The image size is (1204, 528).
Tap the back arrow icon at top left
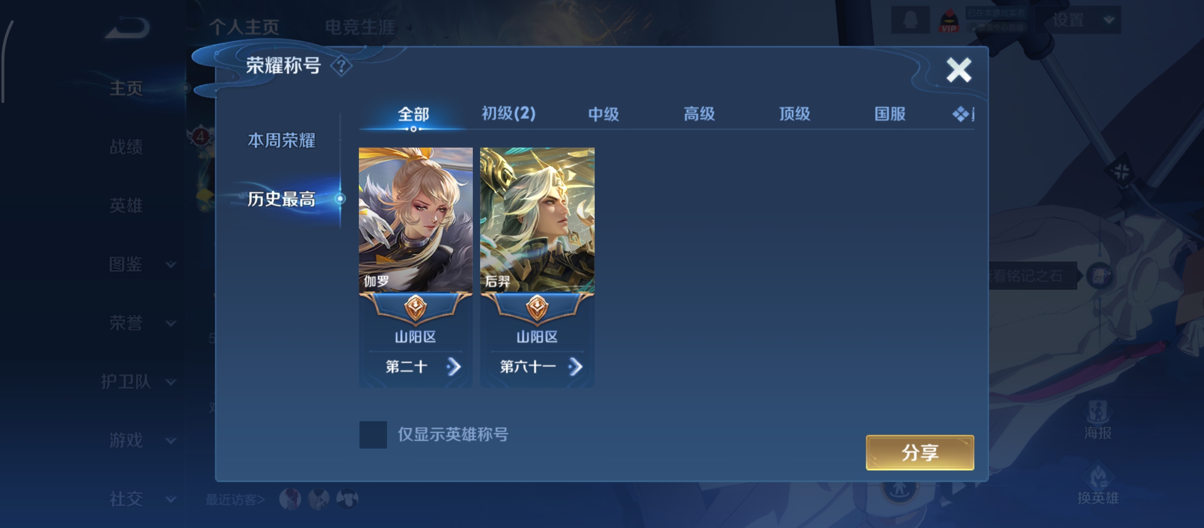127,27
